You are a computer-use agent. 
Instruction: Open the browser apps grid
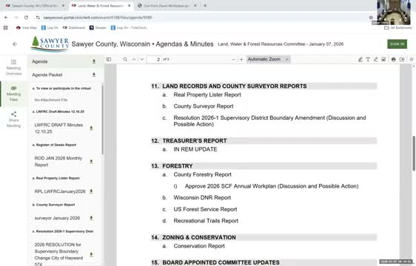(x=6, y=27)
